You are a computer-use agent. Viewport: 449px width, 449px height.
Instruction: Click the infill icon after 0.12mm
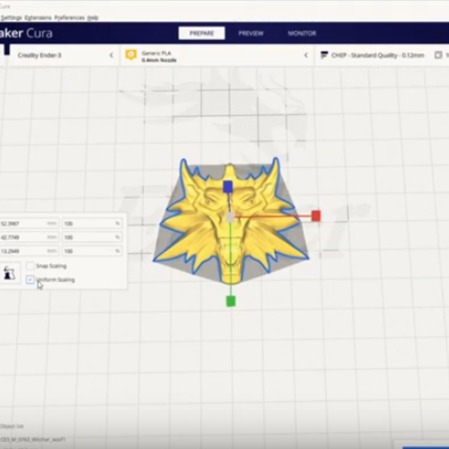coord(438,55)
